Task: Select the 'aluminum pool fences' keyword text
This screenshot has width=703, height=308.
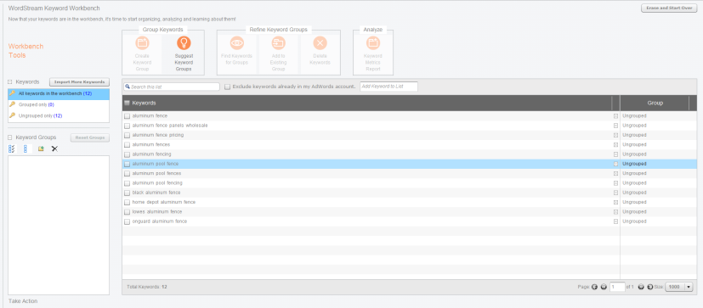Action: click(x=156, y=173)
